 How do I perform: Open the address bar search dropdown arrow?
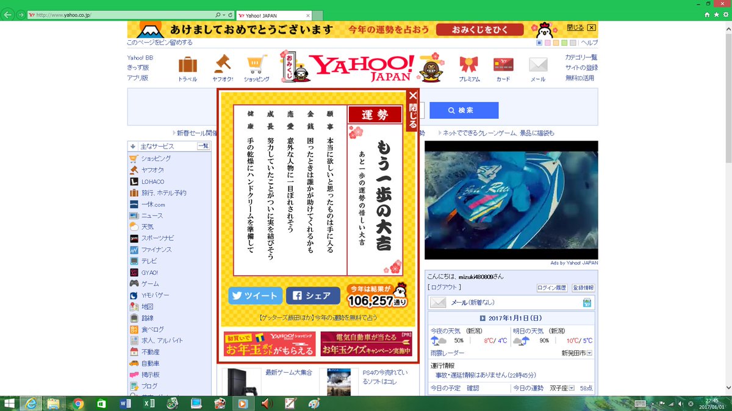(224, 15)
